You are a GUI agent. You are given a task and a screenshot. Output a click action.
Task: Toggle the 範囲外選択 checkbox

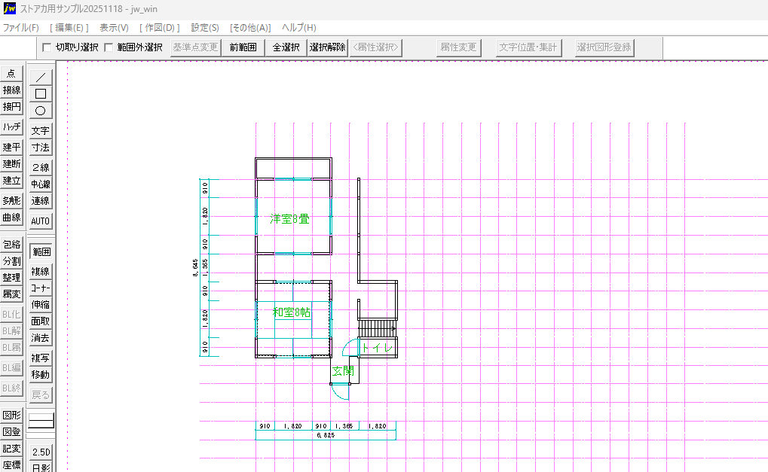(x=109, y=47)
